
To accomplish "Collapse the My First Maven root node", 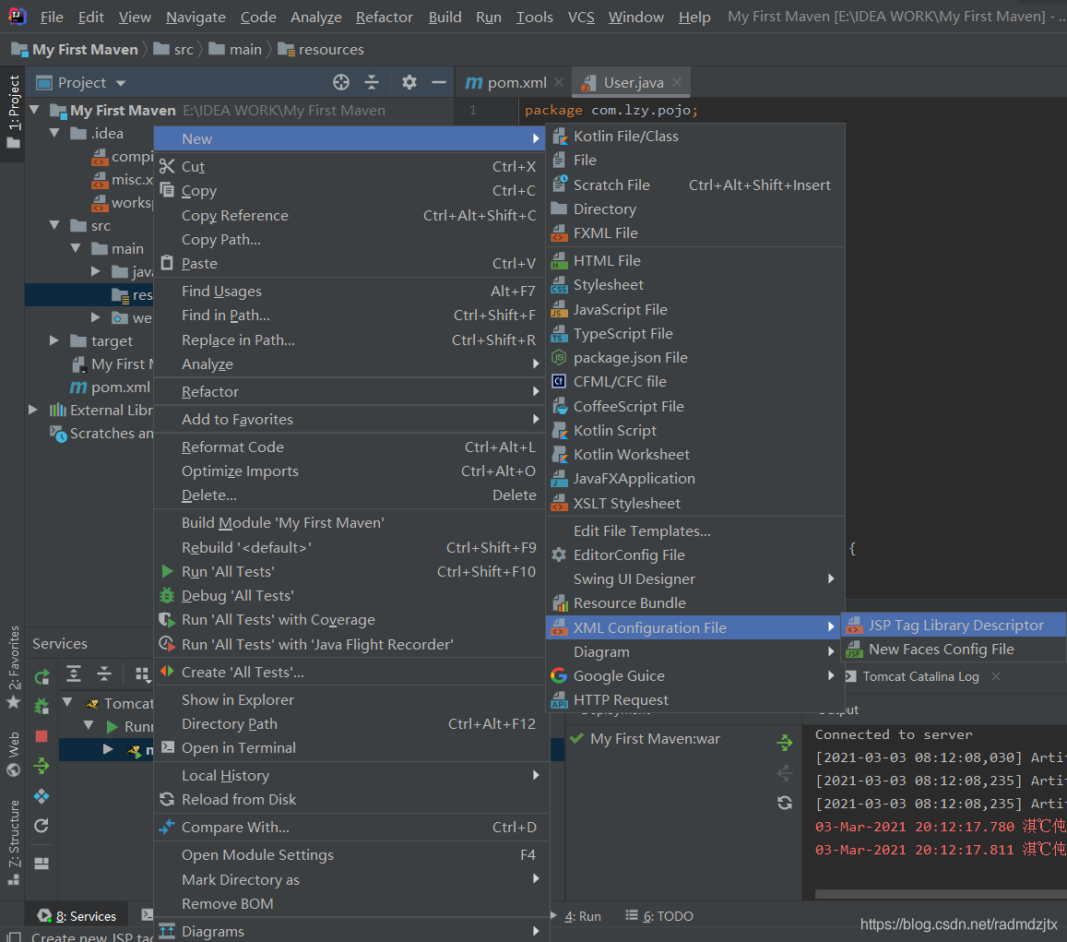I will [34, 110].
